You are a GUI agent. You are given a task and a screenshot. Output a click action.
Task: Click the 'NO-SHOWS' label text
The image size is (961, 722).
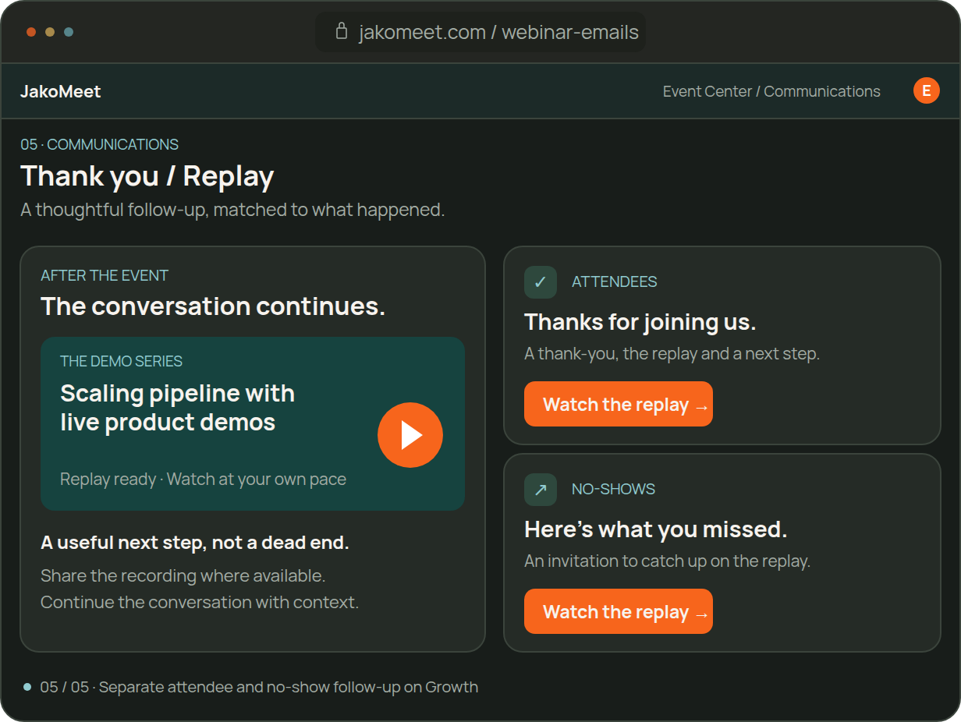[x=613, y=490]
